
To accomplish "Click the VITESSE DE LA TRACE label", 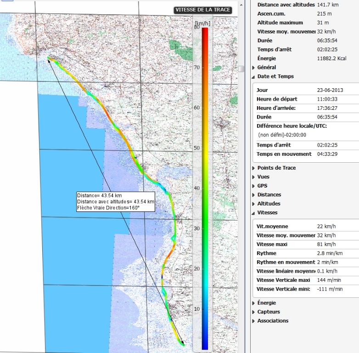I will (202, 10).
